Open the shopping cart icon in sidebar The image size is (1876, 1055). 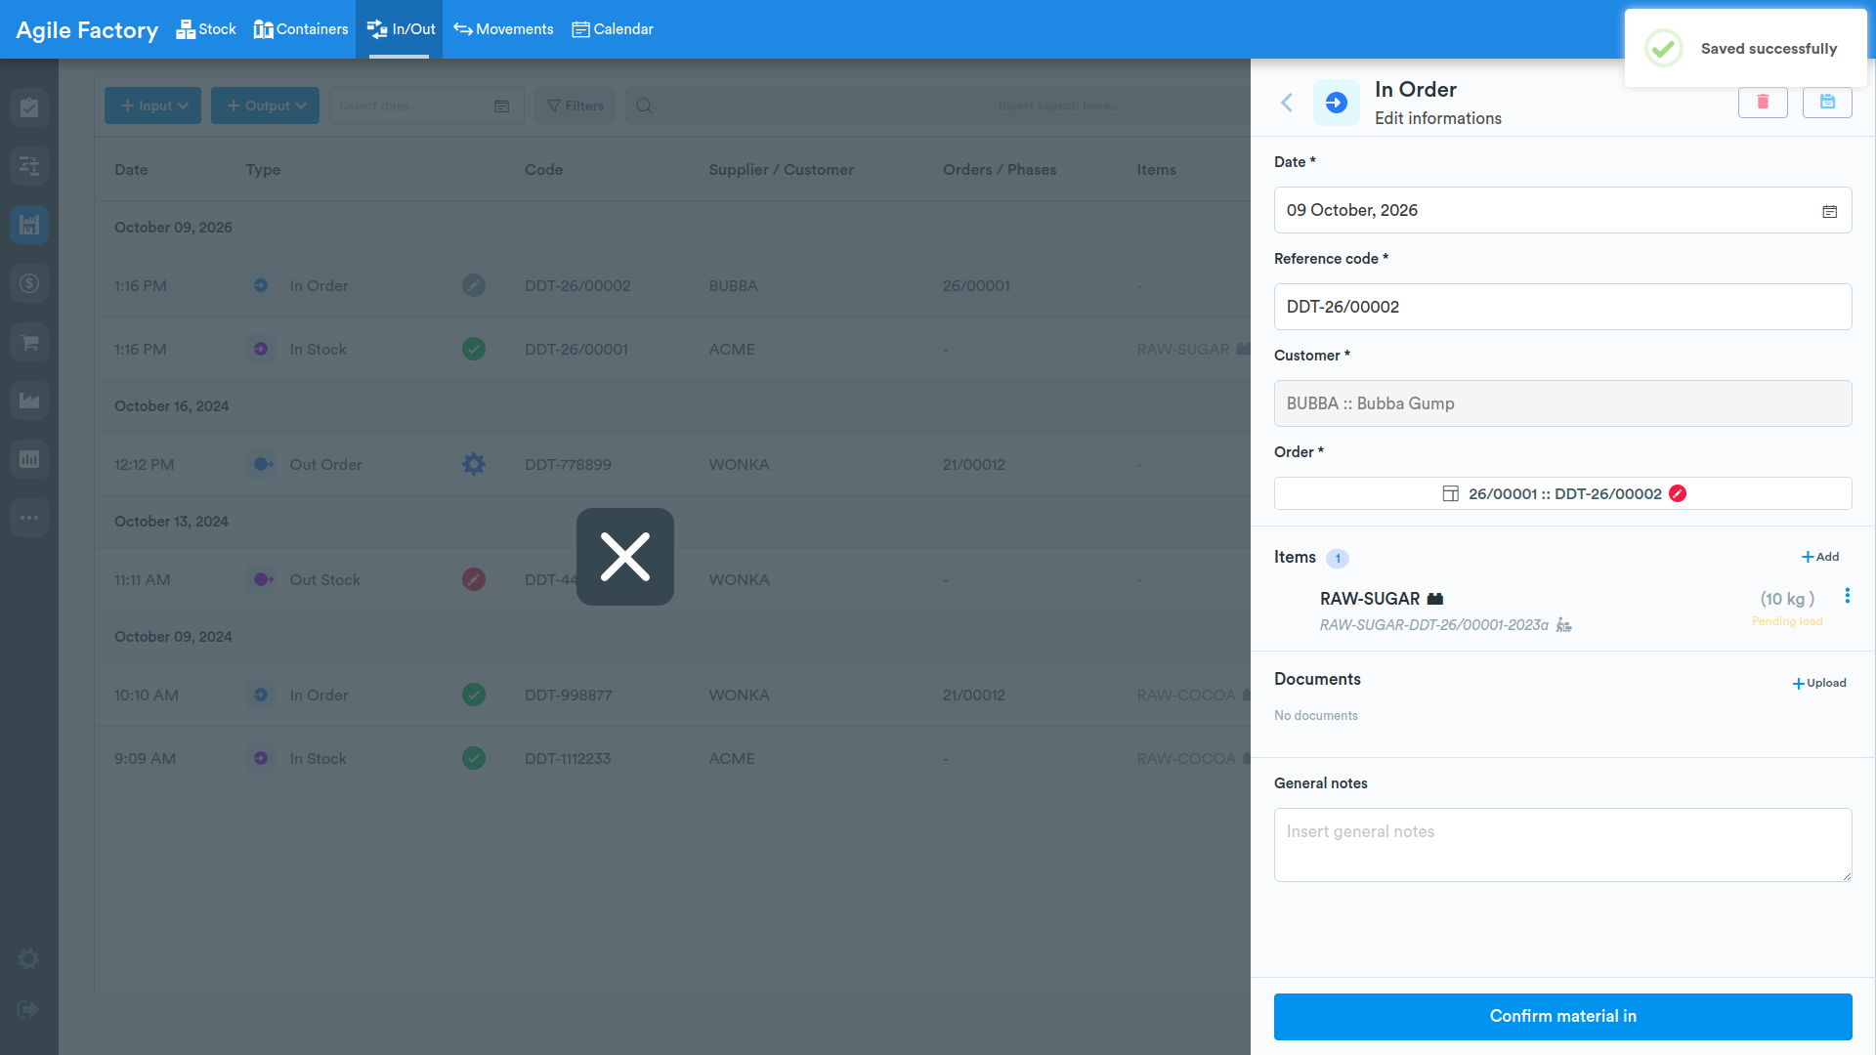click(x=29, y=342)
